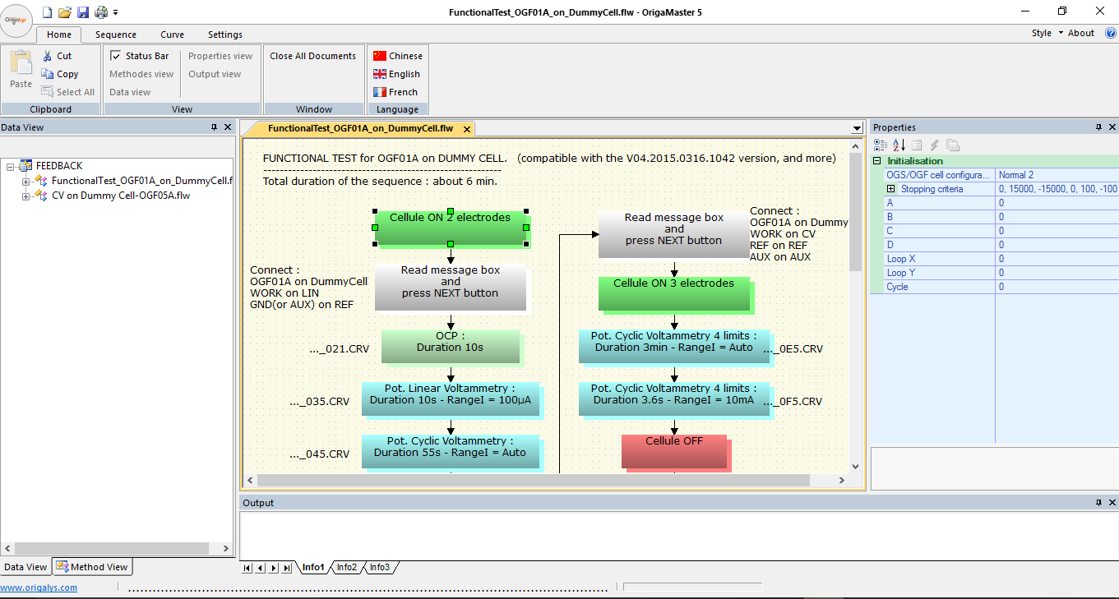Click the property pages icon in Properties toolbar

pyautogui.click(x=917, y=145)
